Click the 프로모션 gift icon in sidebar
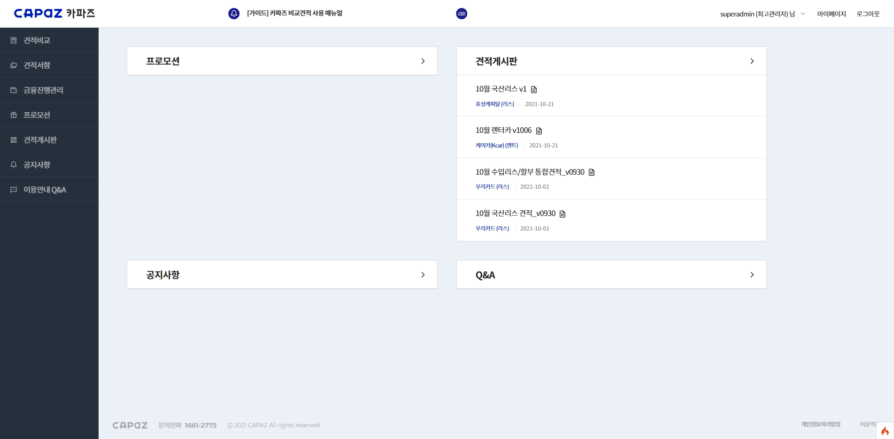Viewport: 894px width, 439px height. (14, 115)
